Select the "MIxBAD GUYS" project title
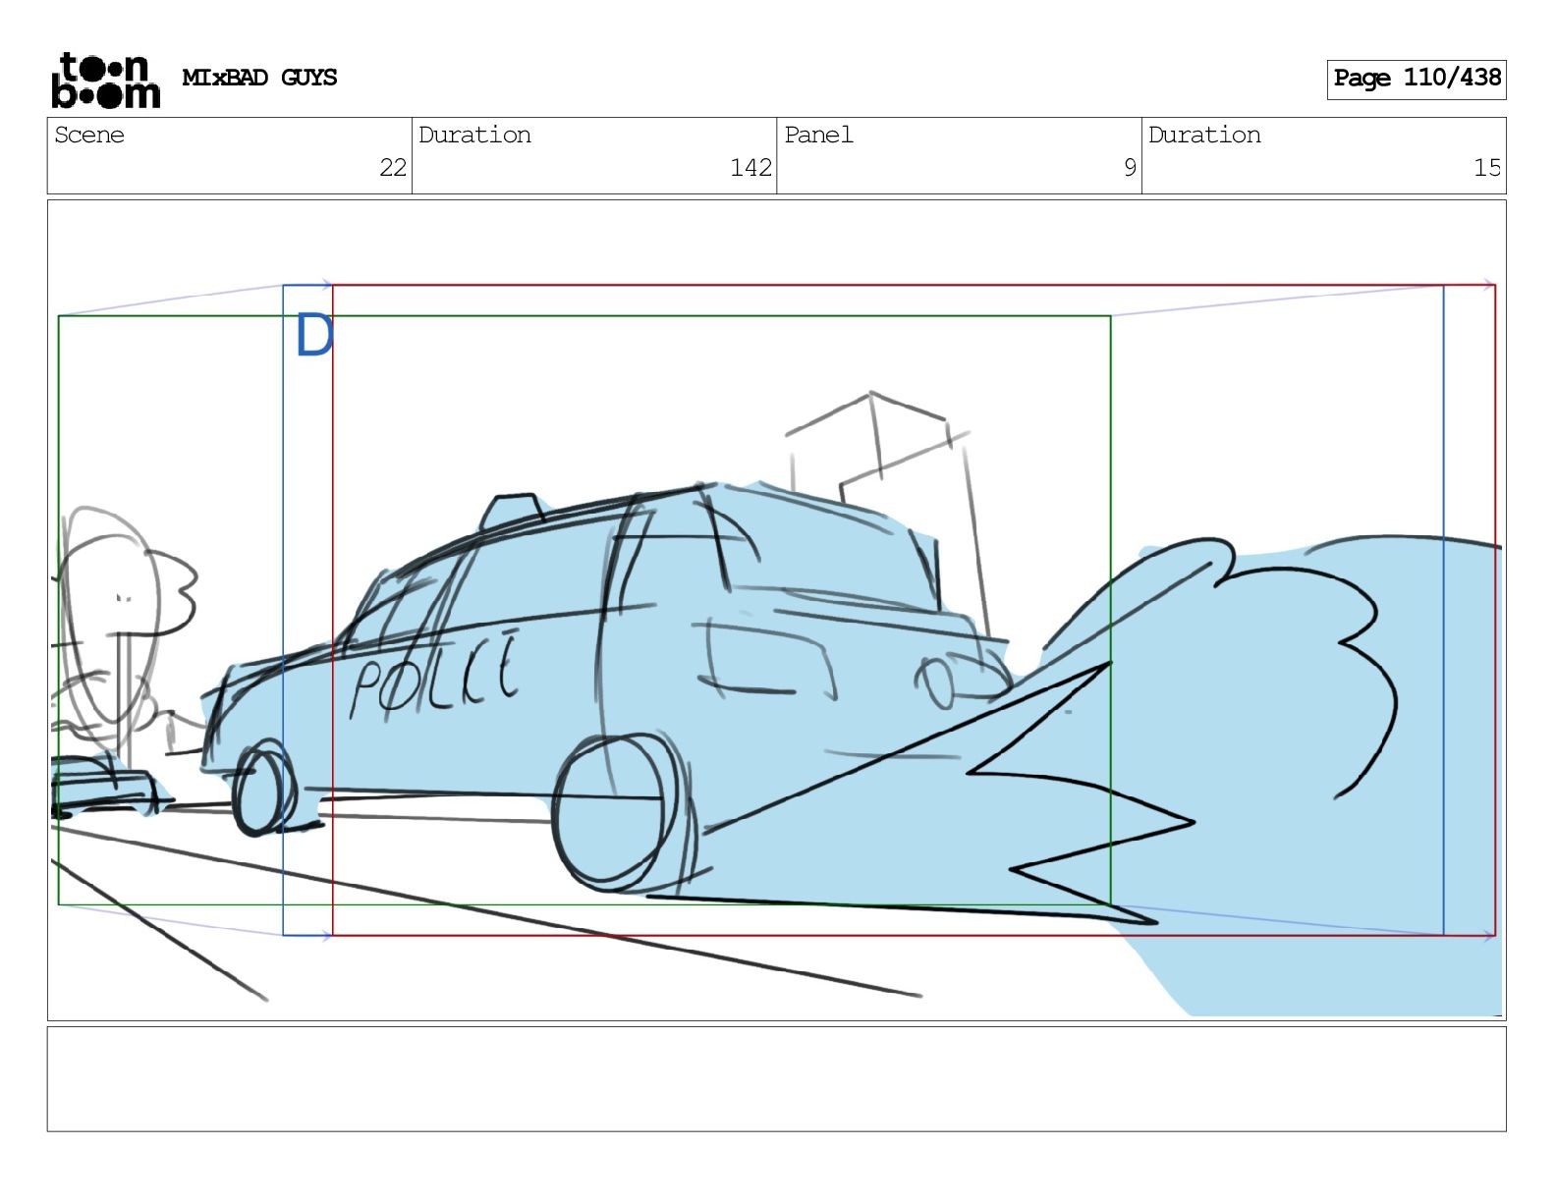The image size is (1556, 1202). point(259,78)
